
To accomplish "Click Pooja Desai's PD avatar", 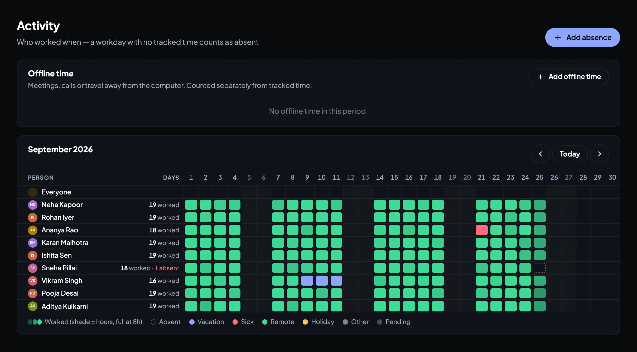I will click(x=33, y=293).
